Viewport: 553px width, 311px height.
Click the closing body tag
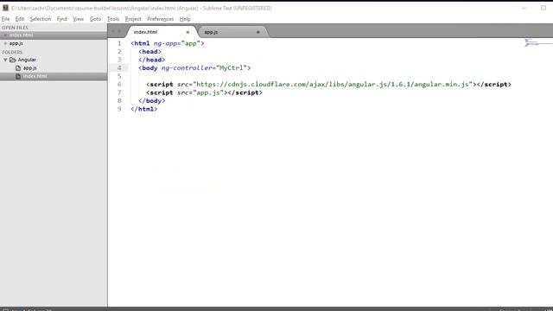tap(152, 101)
